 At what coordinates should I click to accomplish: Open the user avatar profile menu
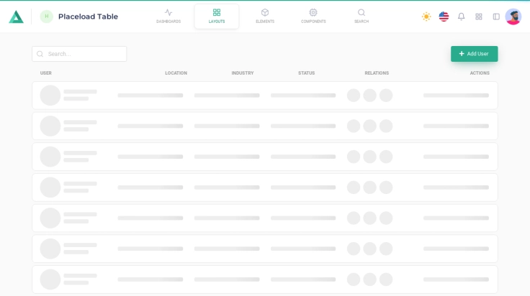click(x=513, y=17)
